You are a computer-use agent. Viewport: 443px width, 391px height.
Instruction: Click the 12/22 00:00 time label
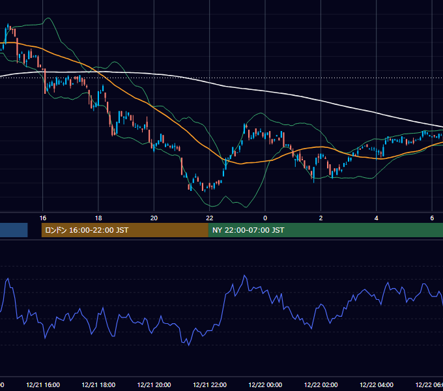tap(265, 385)
